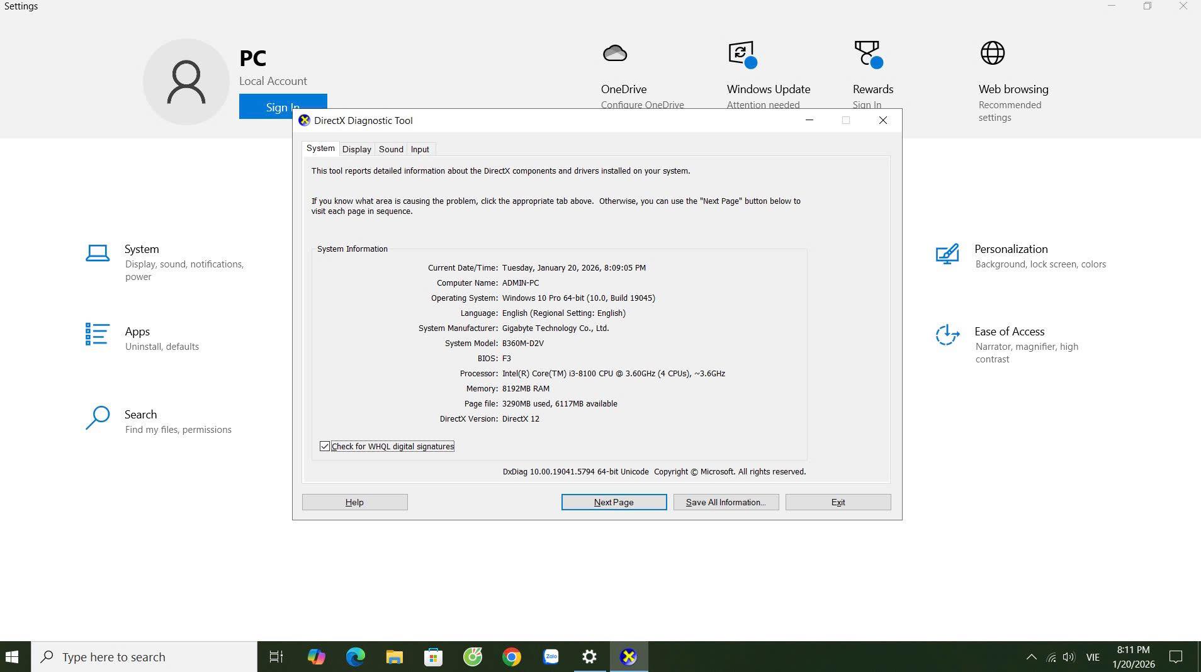This screenshot has height=672, width=1201.
Task: Open the Ease of Access icon in Settings
Action: pyautogui.click(x=947, y=335)
